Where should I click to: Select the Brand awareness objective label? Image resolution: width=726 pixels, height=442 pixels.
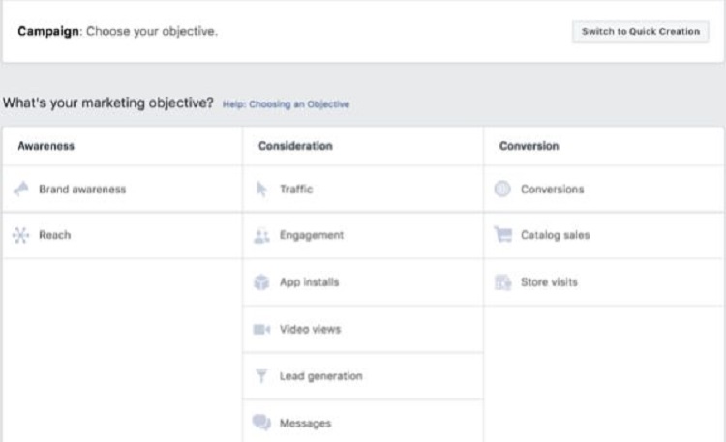click(x=82, y=190)
